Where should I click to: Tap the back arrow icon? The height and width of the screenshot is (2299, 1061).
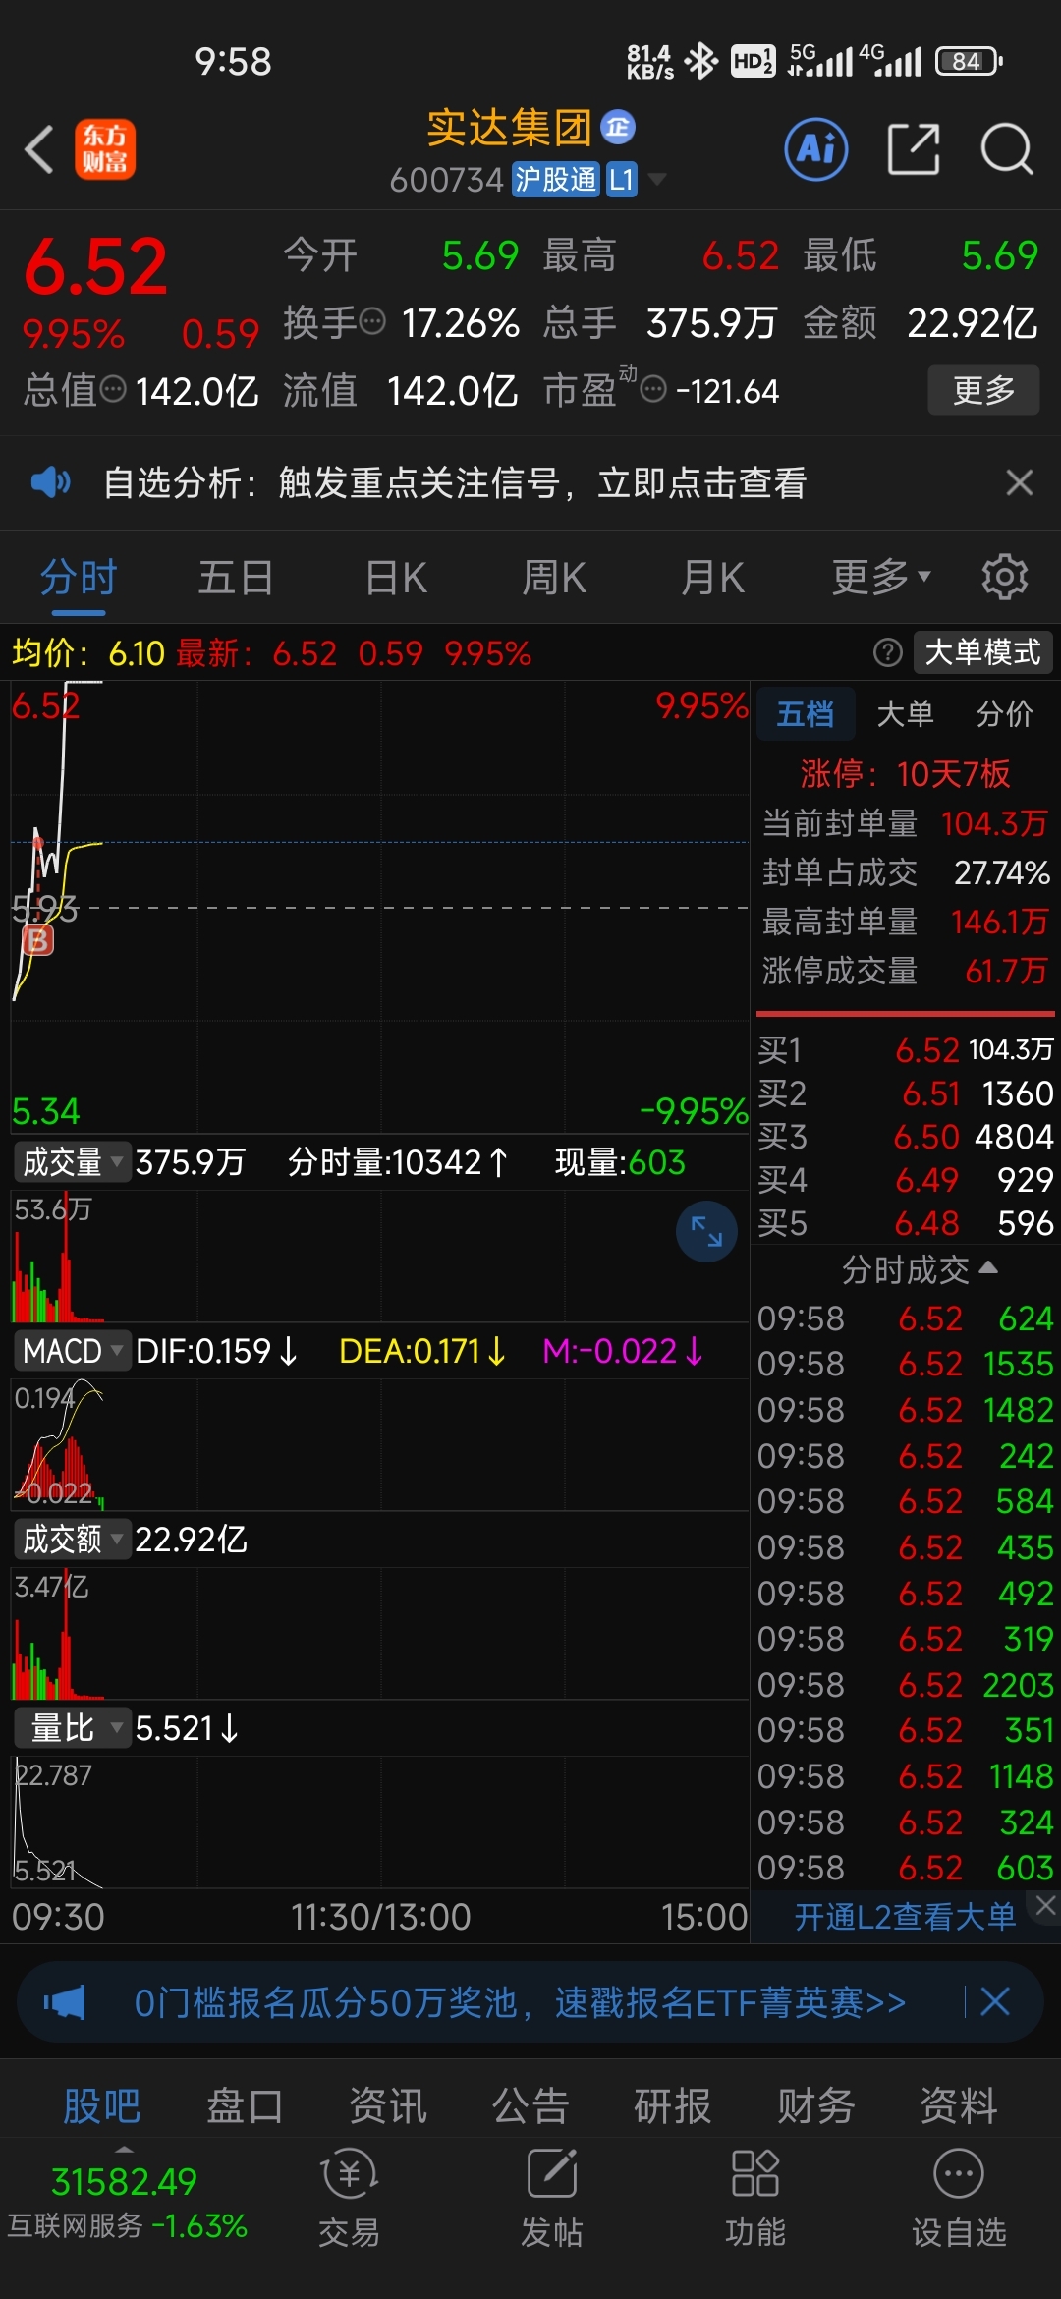coord(38,150)
